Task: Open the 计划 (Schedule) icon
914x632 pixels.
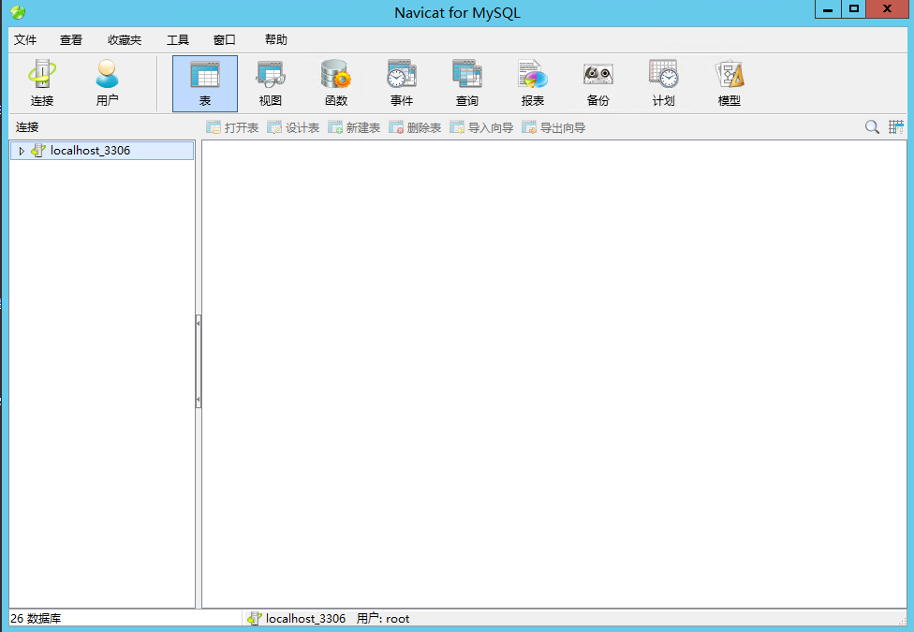Action: coord(663,82)
